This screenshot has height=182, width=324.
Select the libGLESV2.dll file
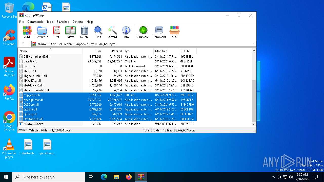point(107,81)
